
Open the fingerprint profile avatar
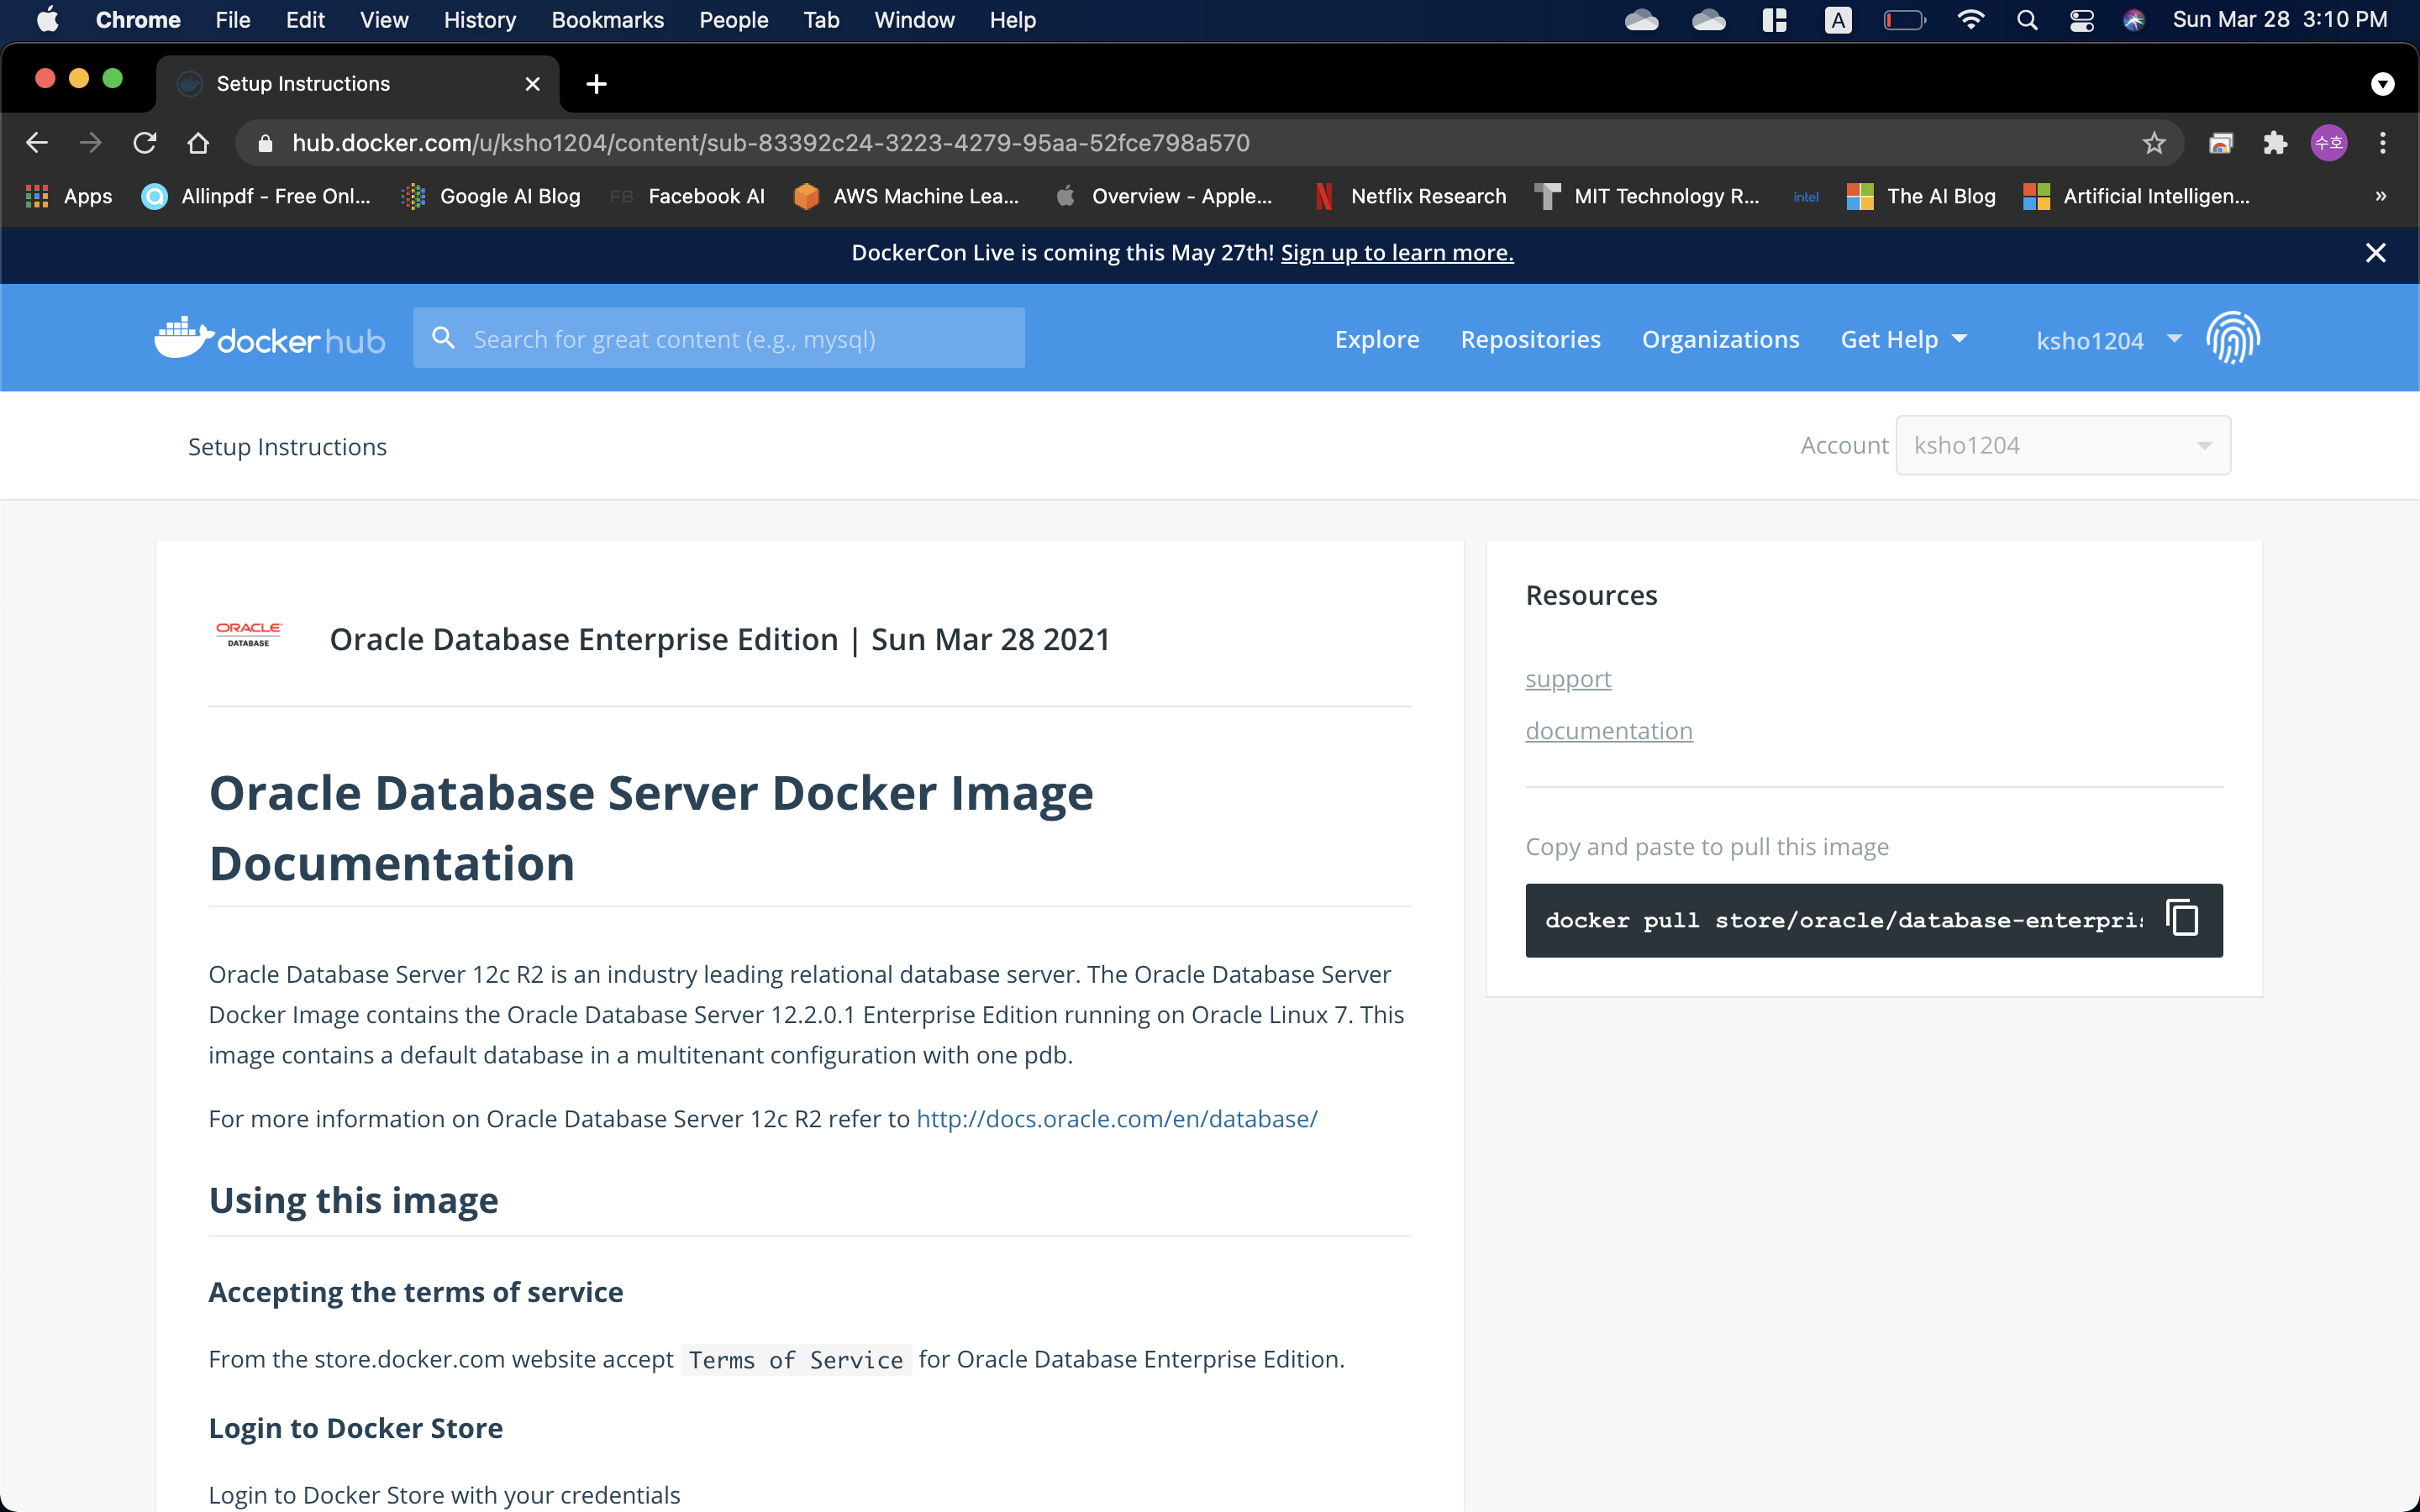pyautogui.click(x=2233, y=338)
